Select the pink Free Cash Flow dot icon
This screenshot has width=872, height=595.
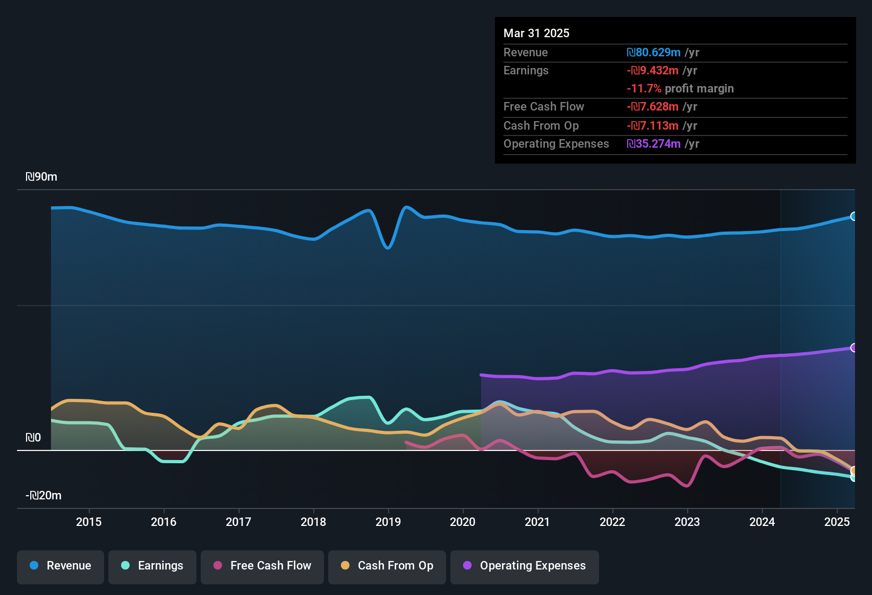click(x=217, y=566)
